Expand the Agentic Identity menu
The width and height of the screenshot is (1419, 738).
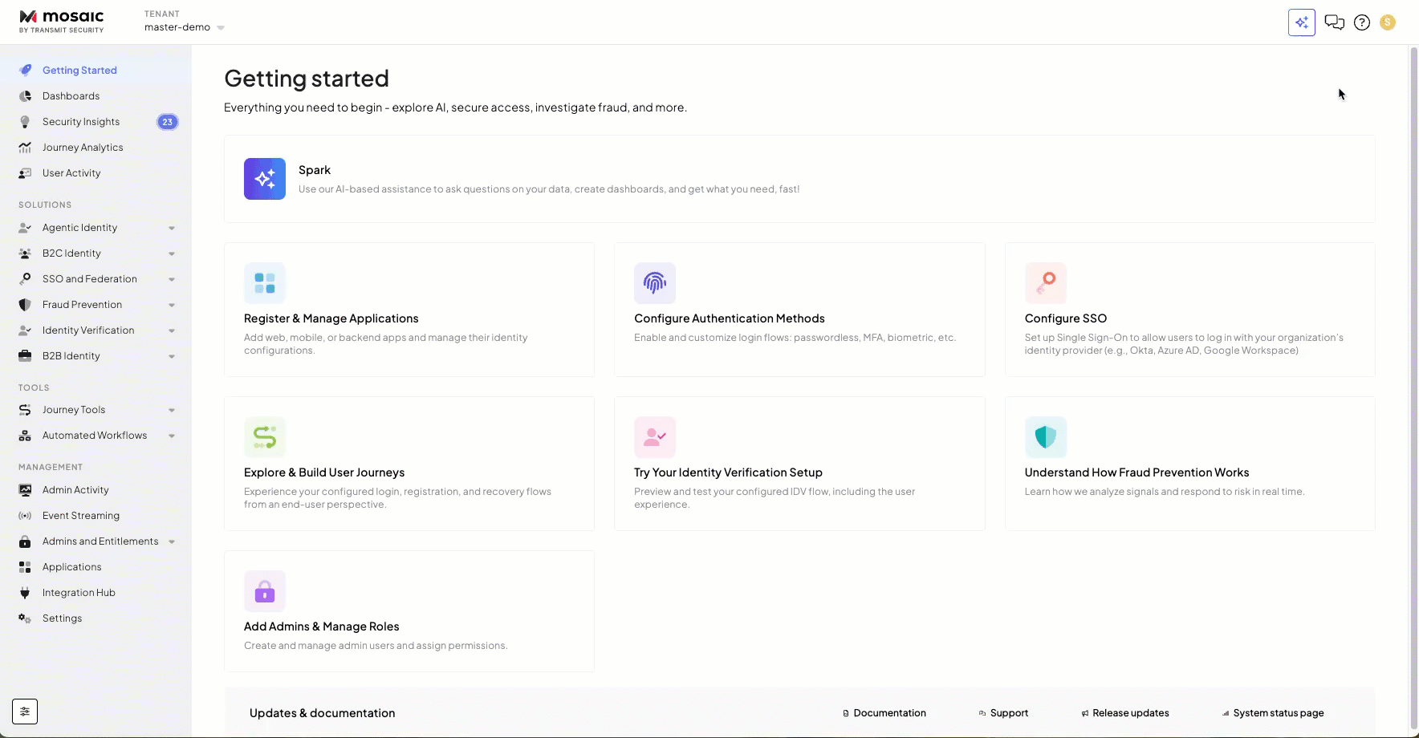coord(172,228)
